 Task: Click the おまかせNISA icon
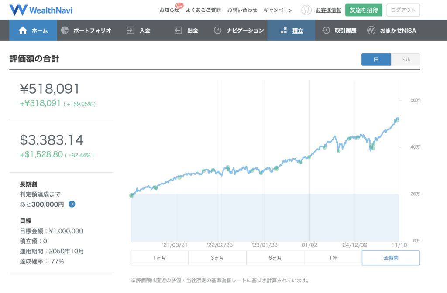371,31
